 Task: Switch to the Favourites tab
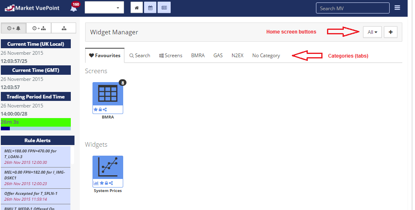105,56
